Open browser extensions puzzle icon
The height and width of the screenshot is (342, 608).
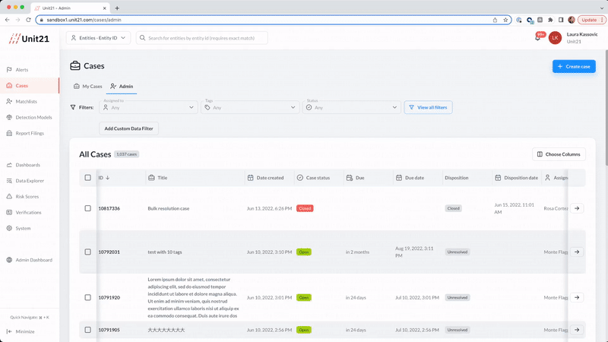[x=550, y=20]
